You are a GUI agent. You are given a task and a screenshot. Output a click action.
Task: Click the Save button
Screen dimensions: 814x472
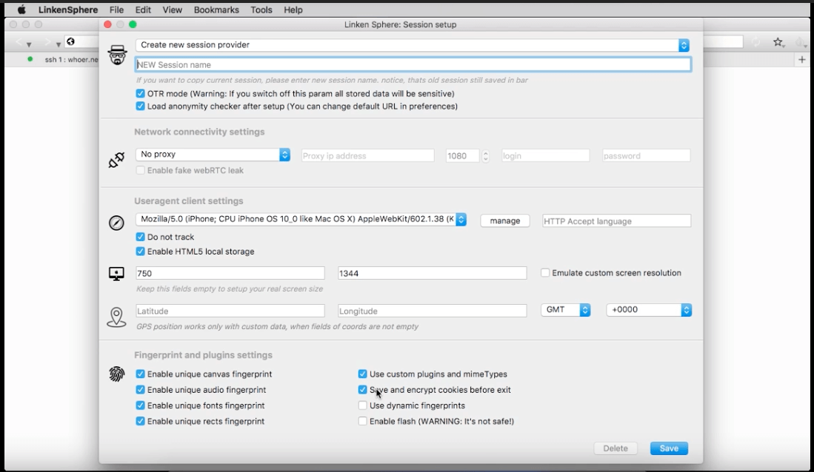coord(669,448)
